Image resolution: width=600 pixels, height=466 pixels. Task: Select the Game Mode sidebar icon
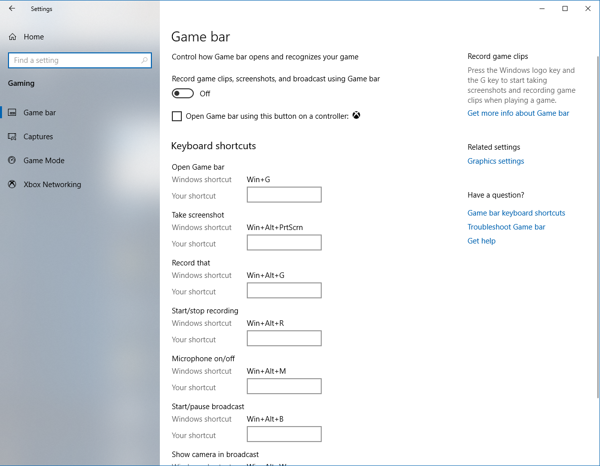(12, 161)
